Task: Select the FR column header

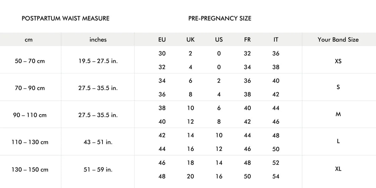Action: (x=247, y=40)
